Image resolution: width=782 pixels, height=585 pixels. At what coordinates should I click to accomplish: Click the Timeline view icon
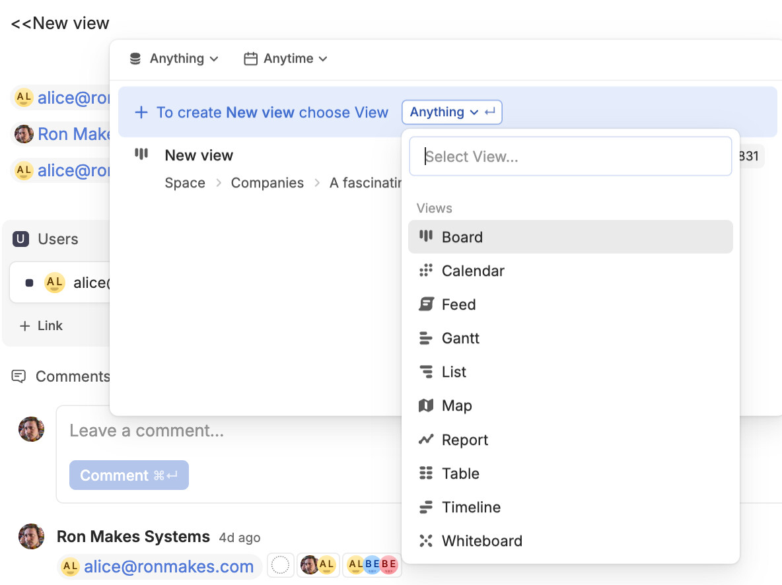point(426,507)
